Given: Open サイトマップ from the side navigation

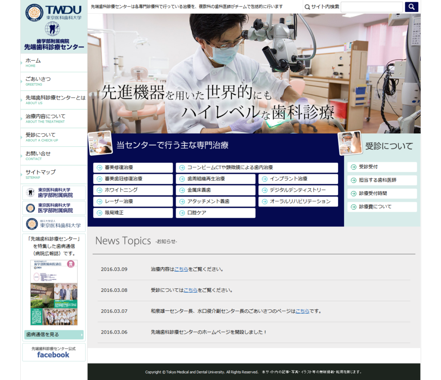Looking at the screenshot, I should click(x=40, y=174).
